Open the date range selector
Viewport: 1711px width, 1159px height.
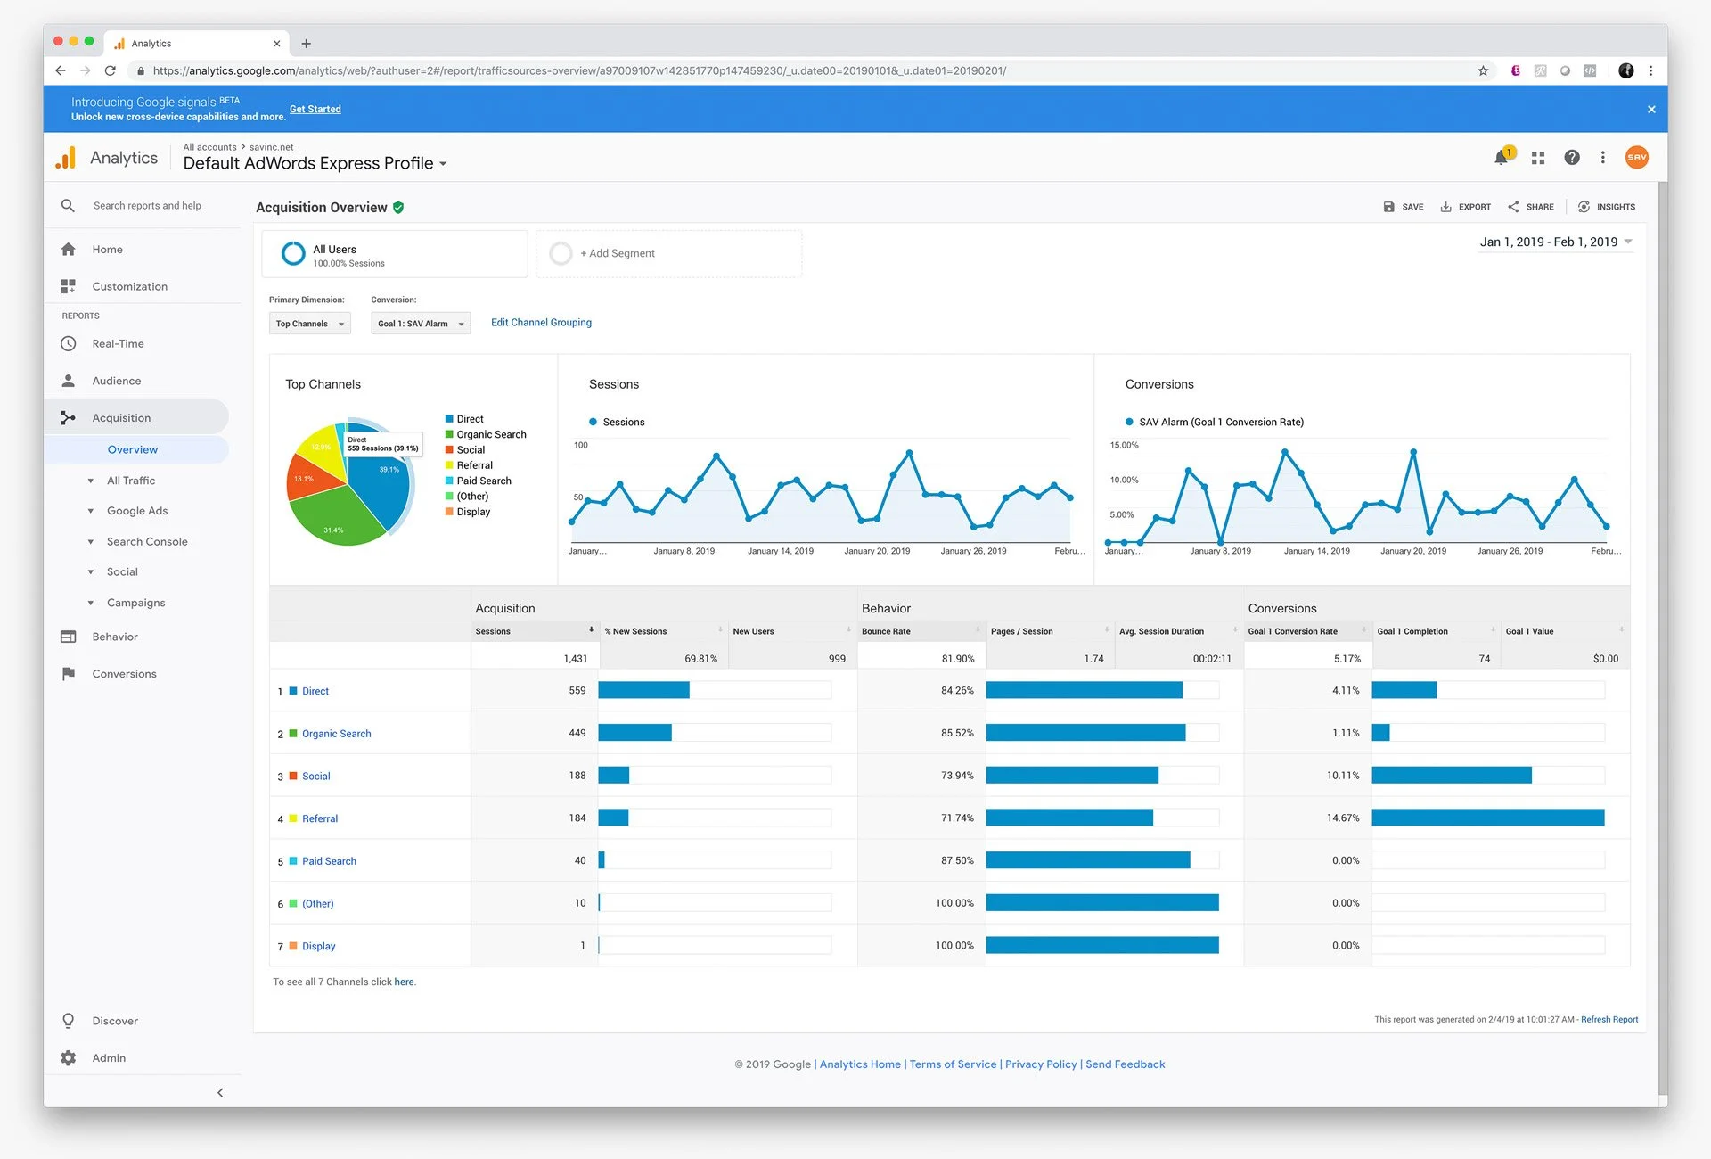coord(1555,242)
